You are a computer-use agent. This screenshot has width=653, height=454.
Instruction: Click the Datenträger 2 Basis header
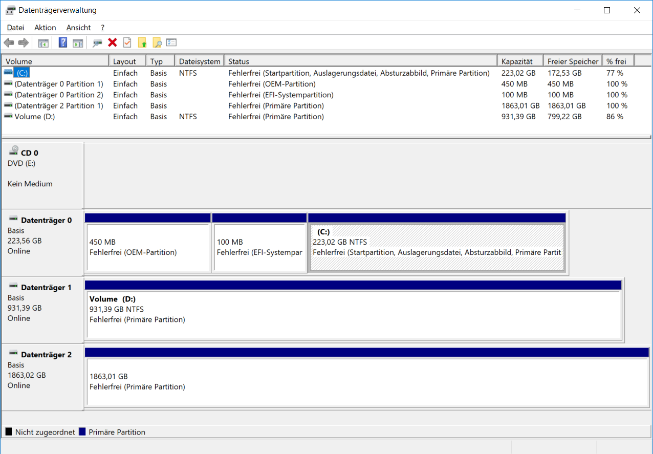click(x=42, y=377)
